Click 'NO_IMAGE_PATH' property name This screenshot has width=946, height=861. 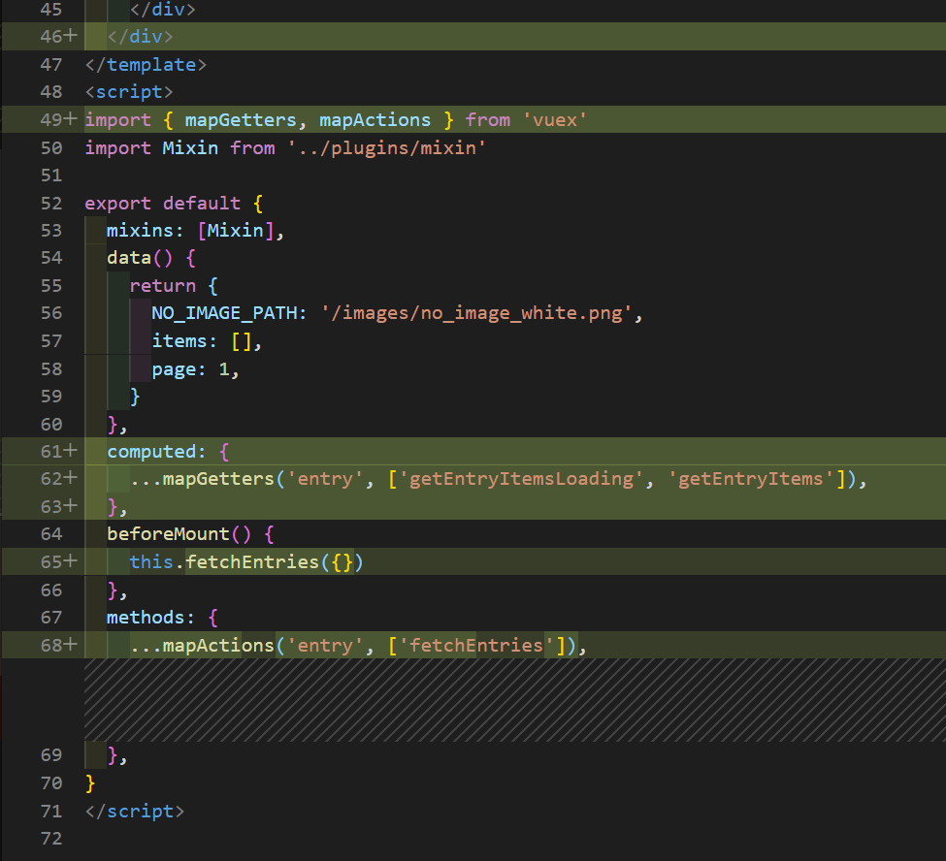tap(224, 313)
